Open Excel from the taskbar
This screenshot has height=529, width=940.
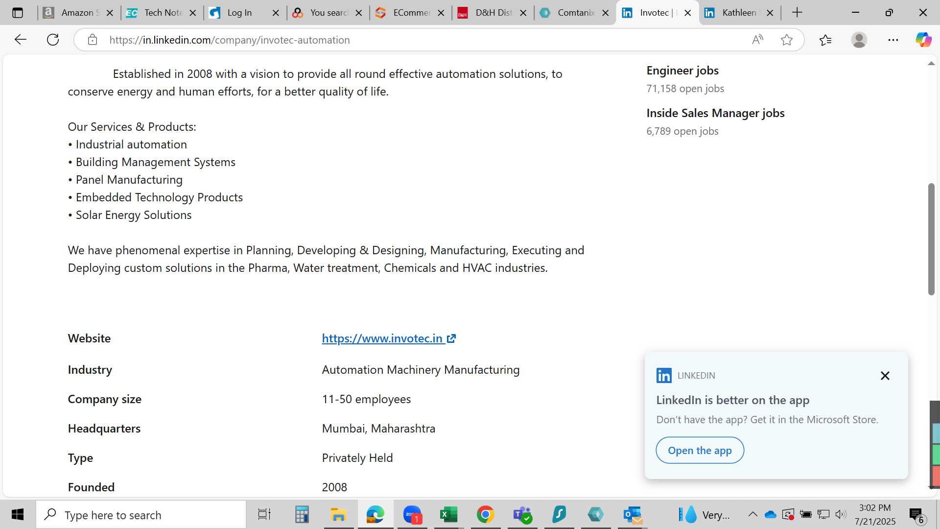click(448, 514)
